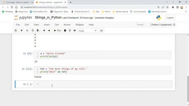Open the AI Mock Interview bookmark
The image size is (189, 106).
81,11
